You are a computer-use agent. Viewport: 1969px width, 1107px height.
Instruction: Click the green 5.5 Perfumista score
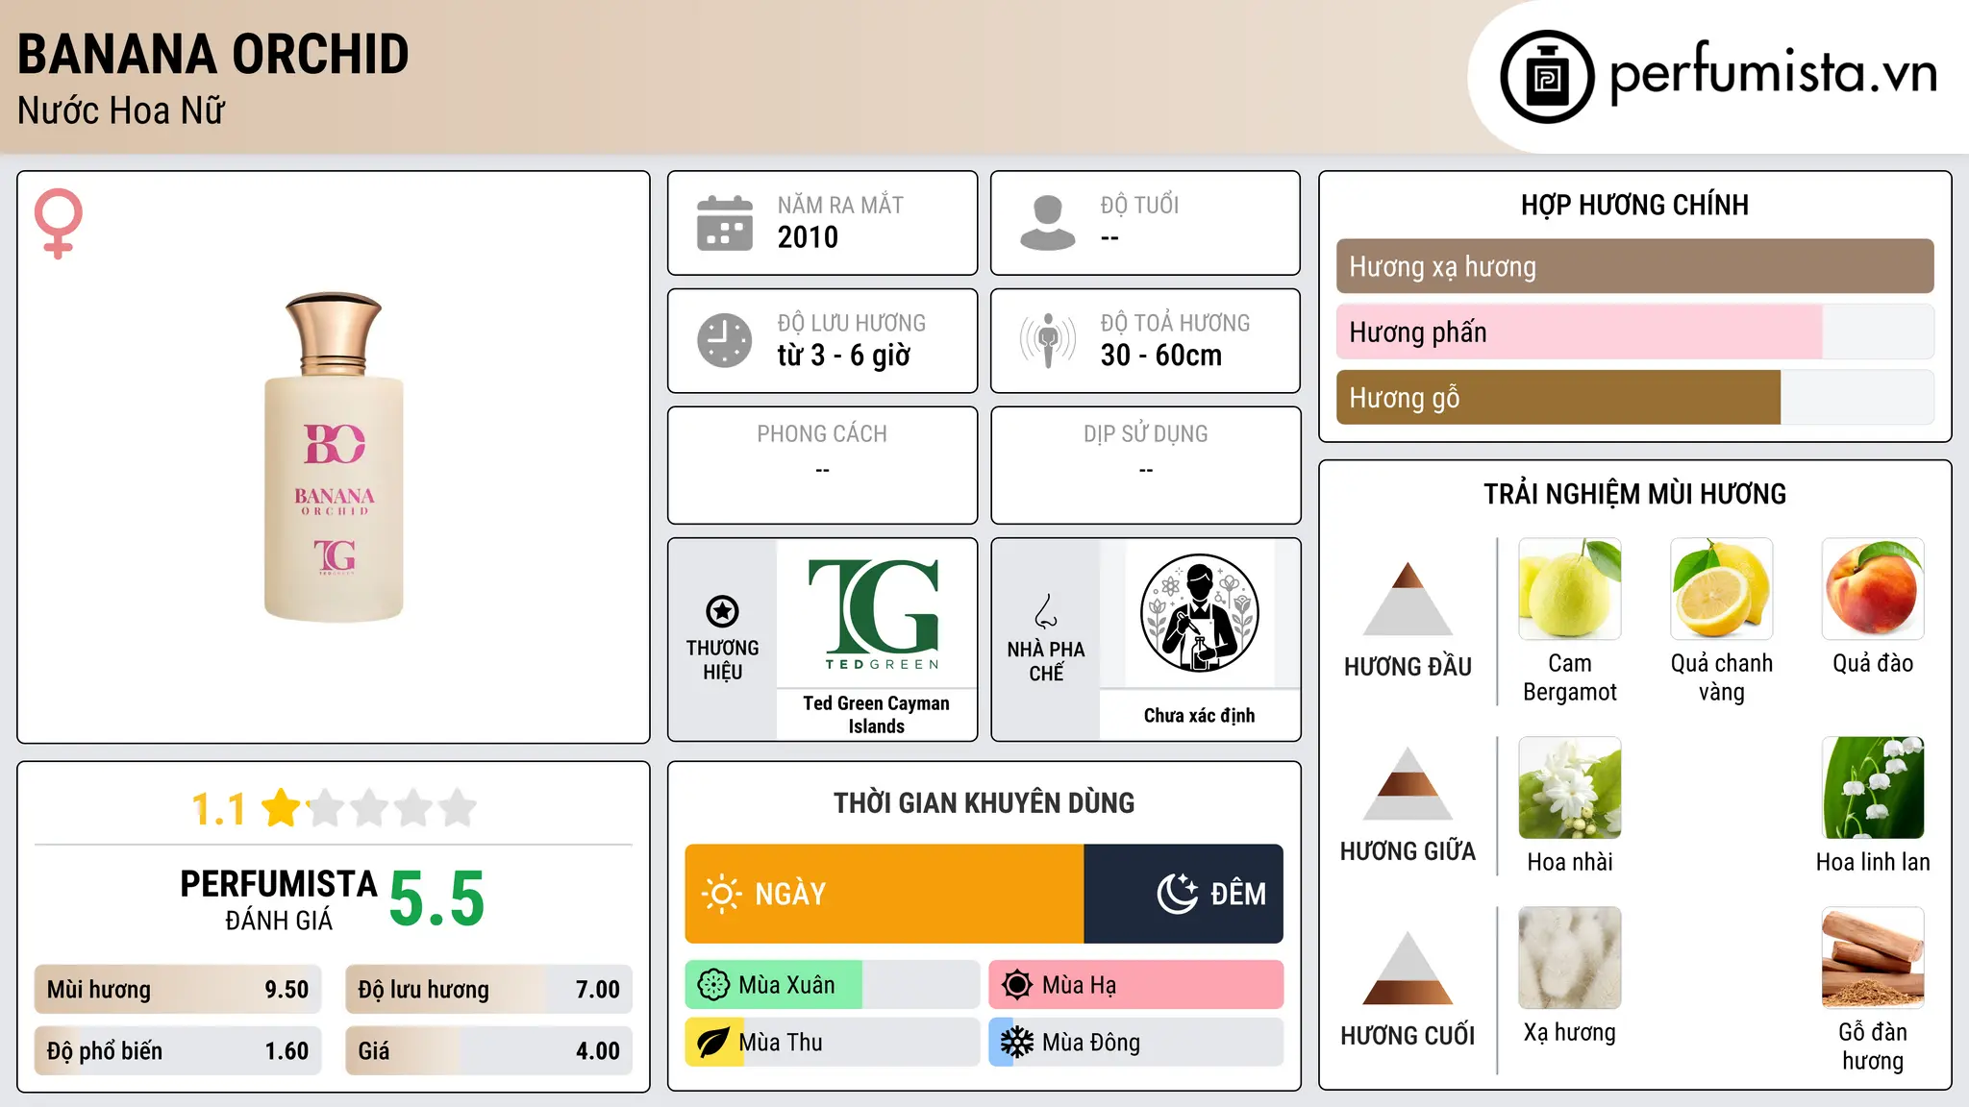(436, 899)
